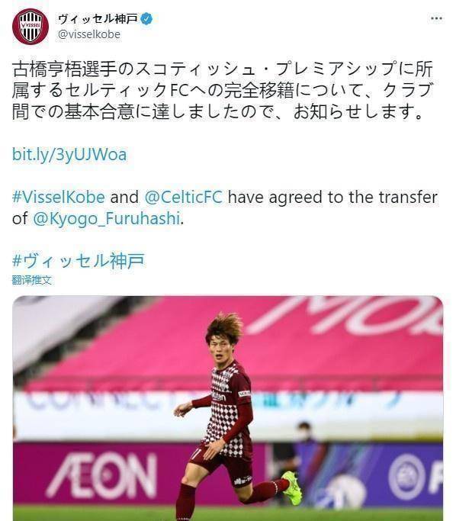Click the English transfer announcement sentence

(224, 208)
